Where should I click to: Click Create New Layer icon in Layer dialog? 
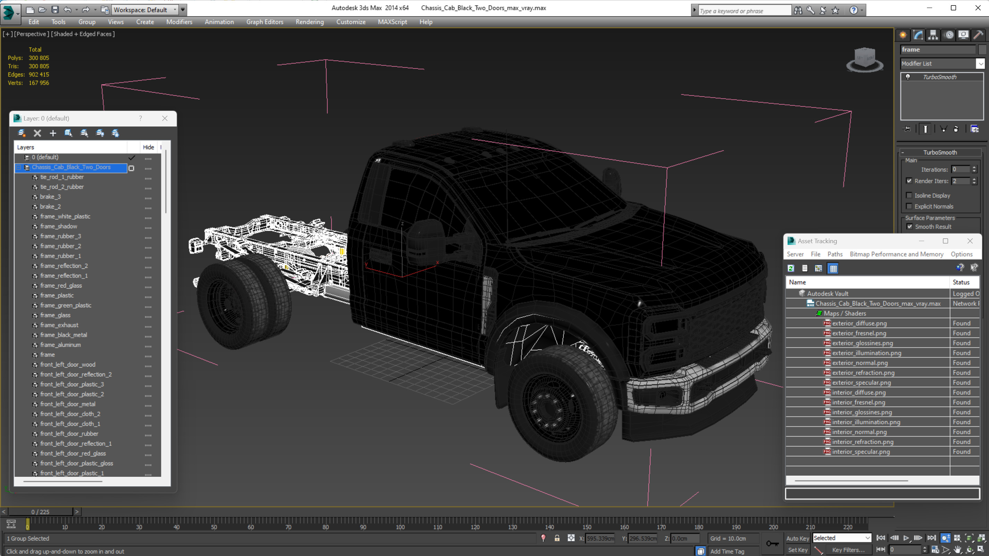(21, 133)
